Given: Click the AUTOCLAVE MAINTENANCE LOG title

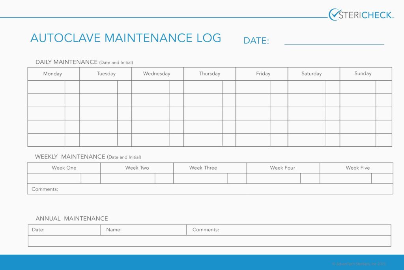Looking at the screenshot, I should click(x=125, y=38).
